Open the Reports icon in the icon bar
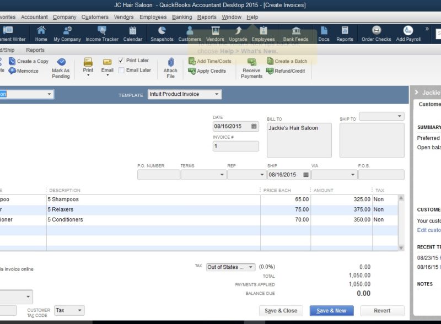This screenshot has height=324, width=441. click(x=345, y=34)
